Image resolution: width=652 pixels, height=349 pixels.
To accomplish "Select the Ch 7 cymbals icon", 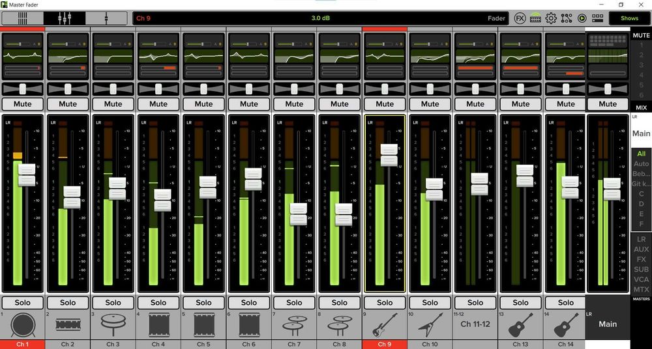I will click(294, 326).
